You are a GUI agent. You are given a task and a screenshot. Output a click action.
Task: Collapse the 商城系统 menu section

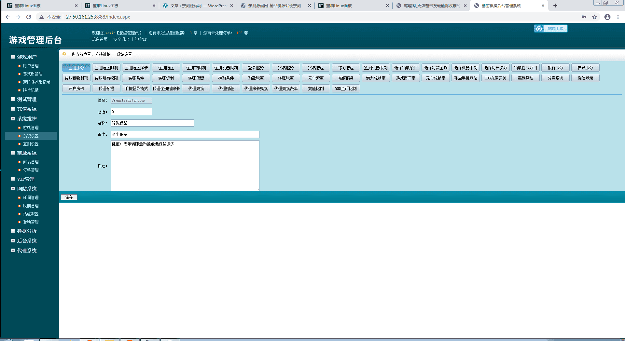pyautogui.click(x=13, y=153)
